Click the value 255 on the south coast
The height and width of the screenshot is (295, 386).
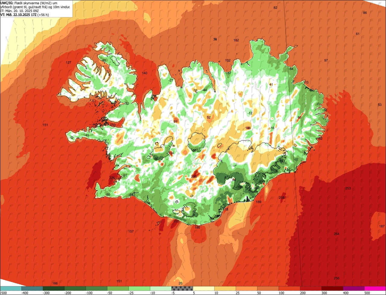coord(176,221)
